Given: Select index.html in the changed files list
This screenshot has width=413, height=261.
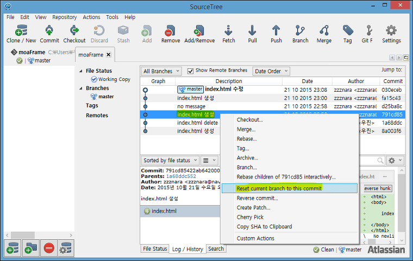Looking at the screenshot, I should coord(180,211).
